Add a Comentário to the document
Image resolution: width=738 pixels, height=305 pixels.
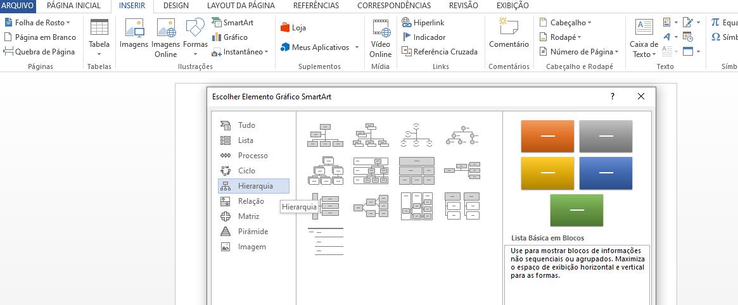[x=509, y=35]
